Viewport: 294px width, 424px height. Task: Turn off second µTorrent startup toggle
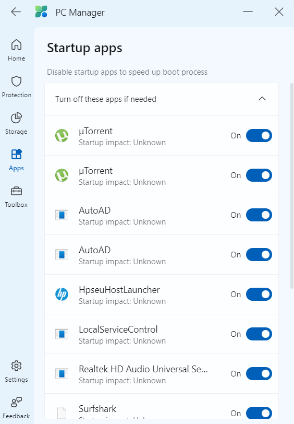pos(259,175)
